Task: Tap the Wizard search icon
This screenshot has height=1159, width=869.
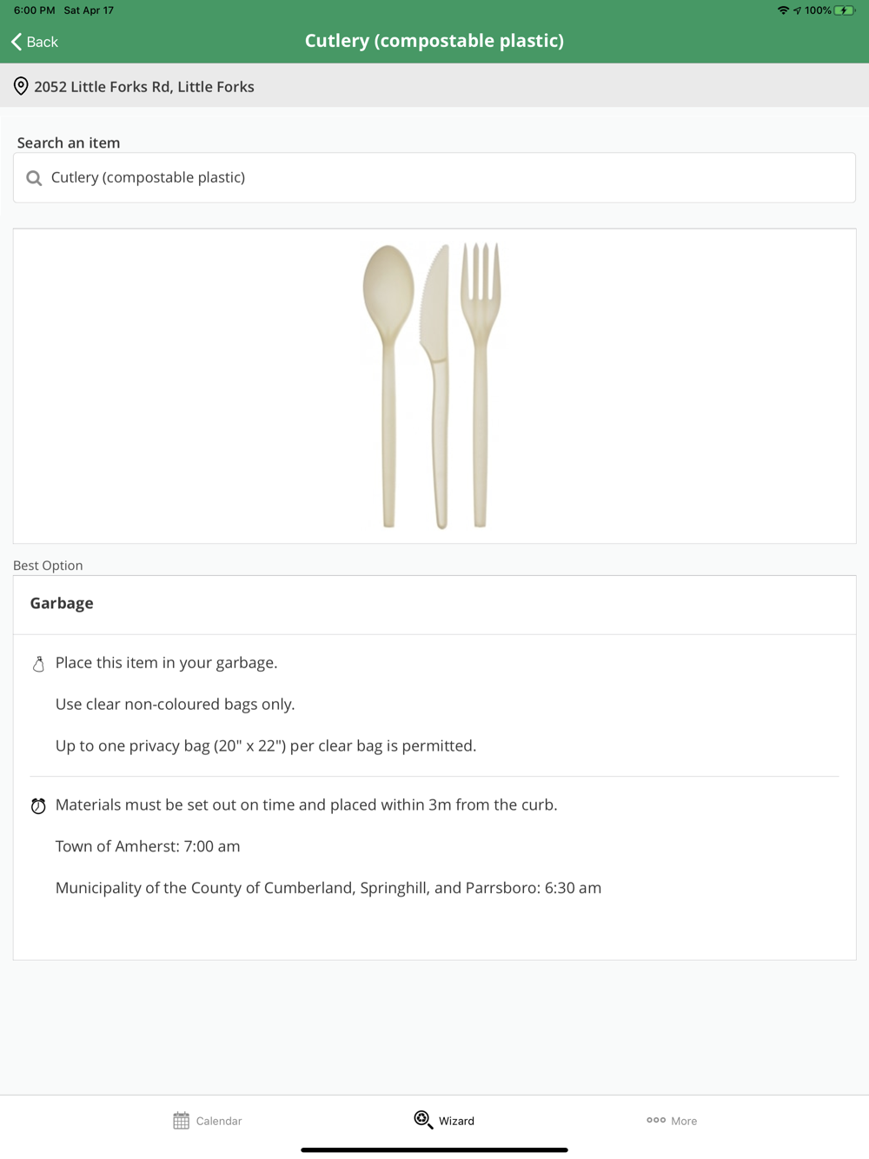Action: (423, 1120)
